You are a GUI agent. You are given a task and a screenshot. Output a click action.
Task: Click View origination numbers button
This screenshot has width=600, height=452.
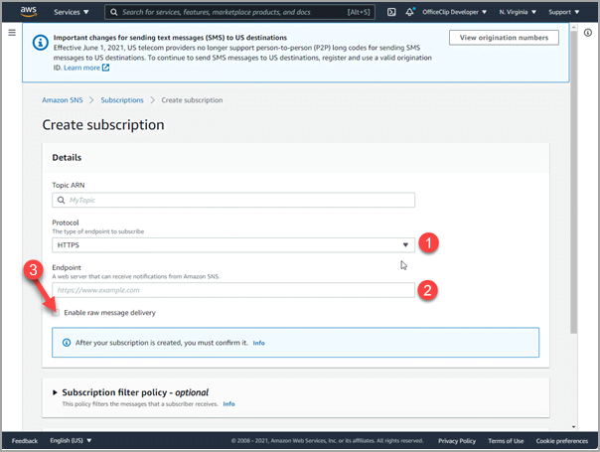click(x=504, y=38)
